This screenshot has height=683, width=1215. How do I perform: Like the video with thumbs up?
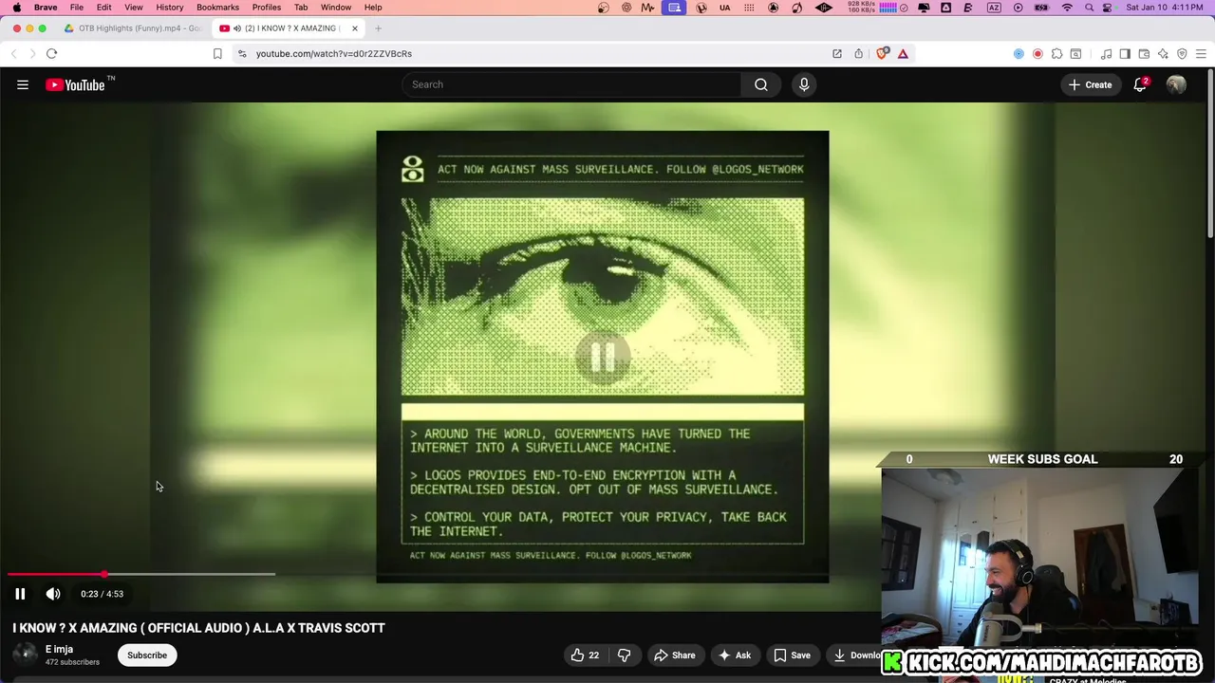click(585, 655)
